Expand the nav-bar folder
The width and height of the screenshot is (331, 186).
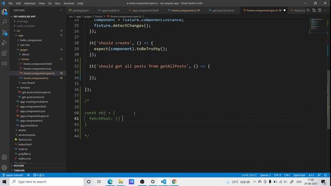[x=25, y=45]
